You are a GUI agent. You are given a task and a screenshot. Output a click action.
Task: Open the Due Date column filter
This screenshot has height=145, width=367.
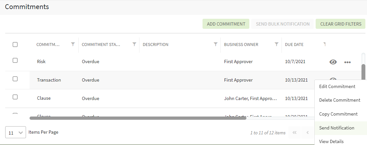click(x=324, y=44)
